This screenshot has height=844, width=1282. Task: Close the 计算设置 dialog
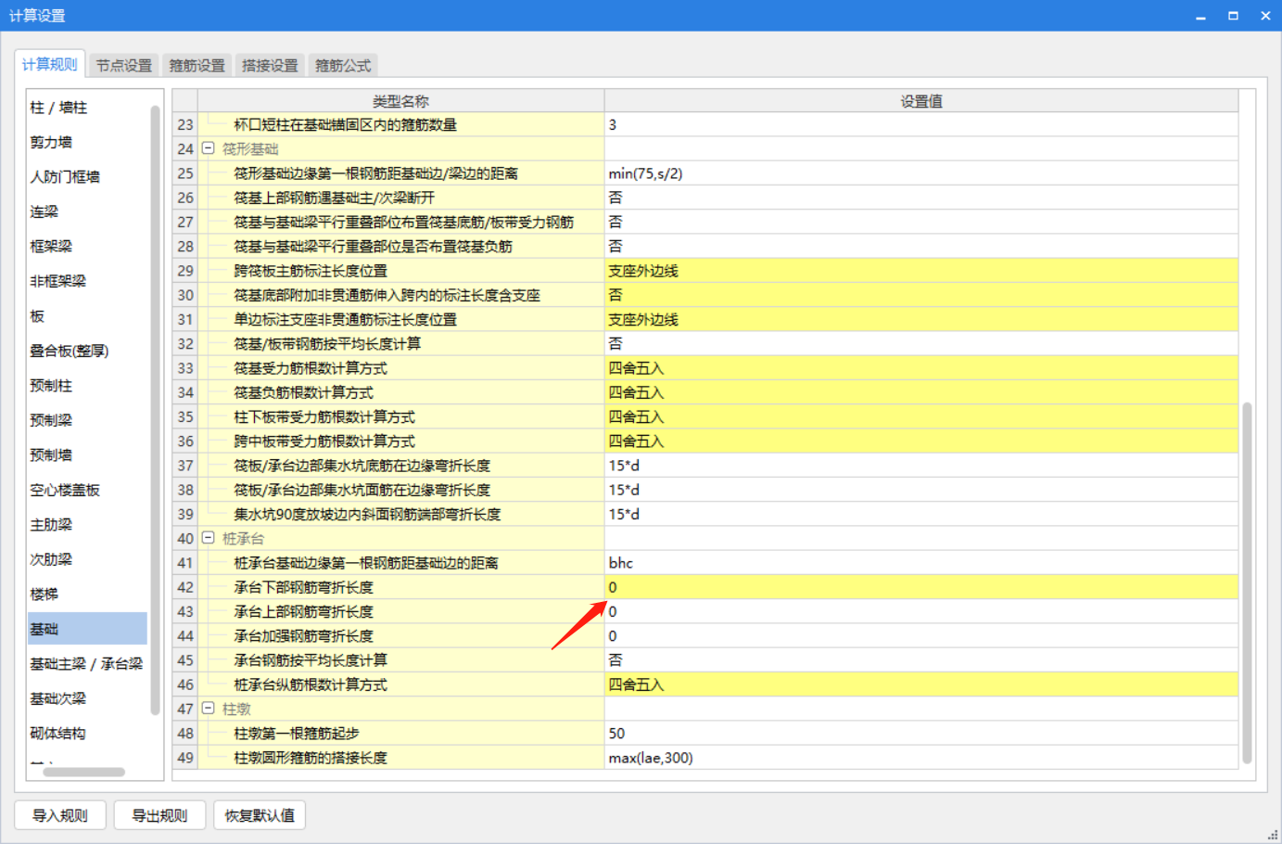[x=1265, y=16]
